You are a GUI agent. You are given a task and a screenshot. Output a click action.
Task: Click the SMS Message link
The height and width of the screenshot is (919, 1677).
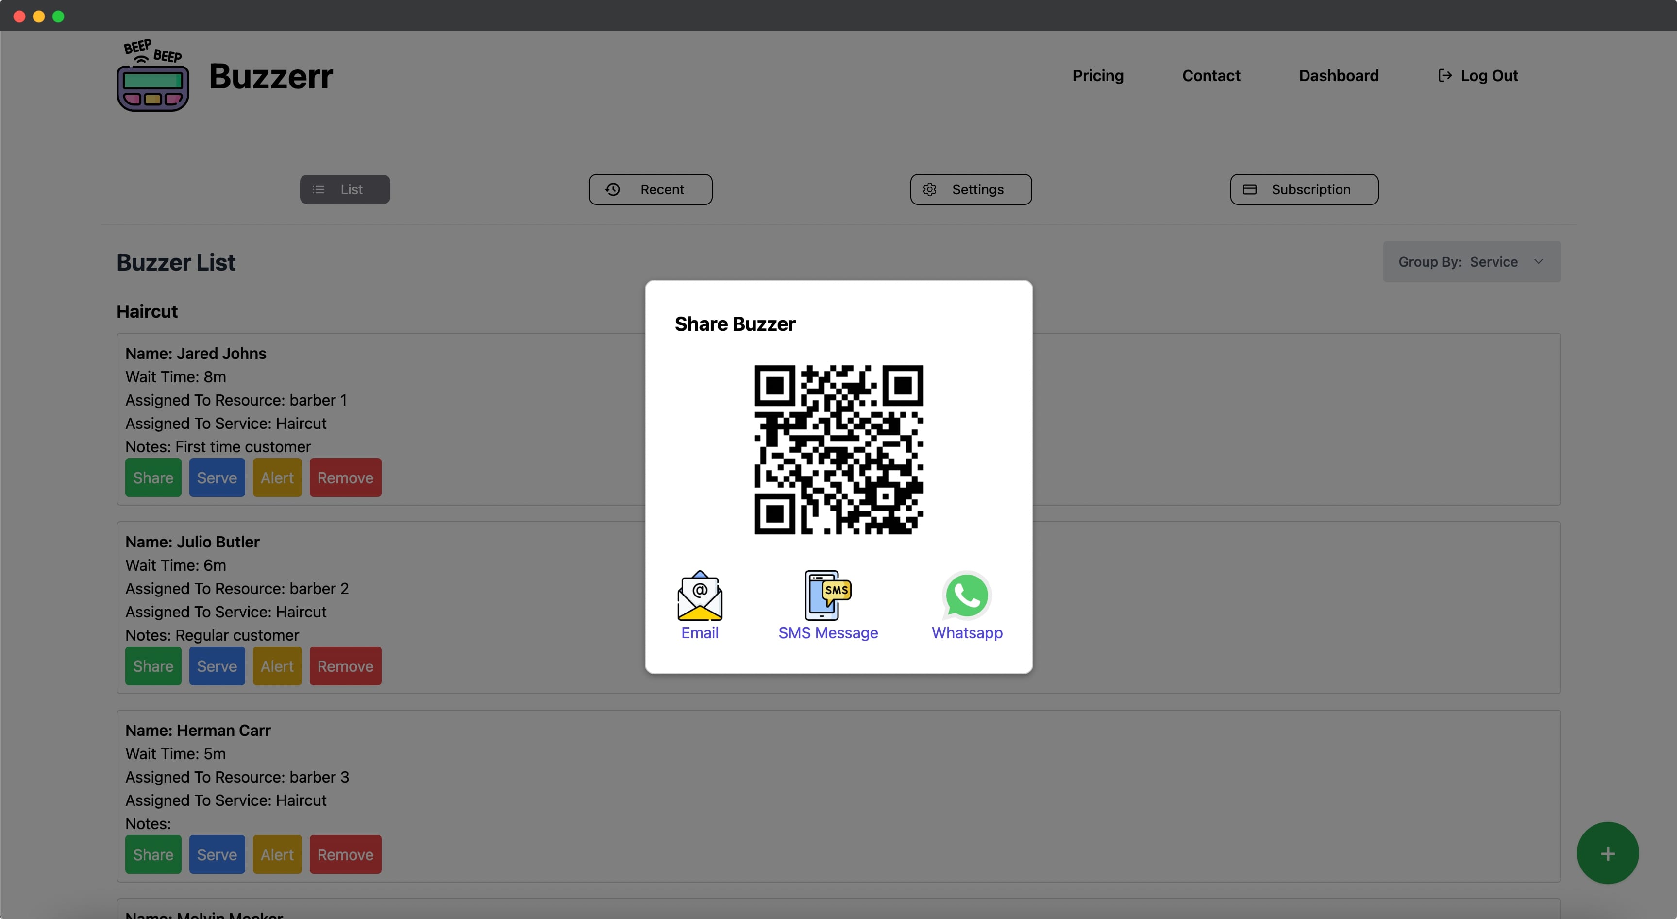coord(827,632)
